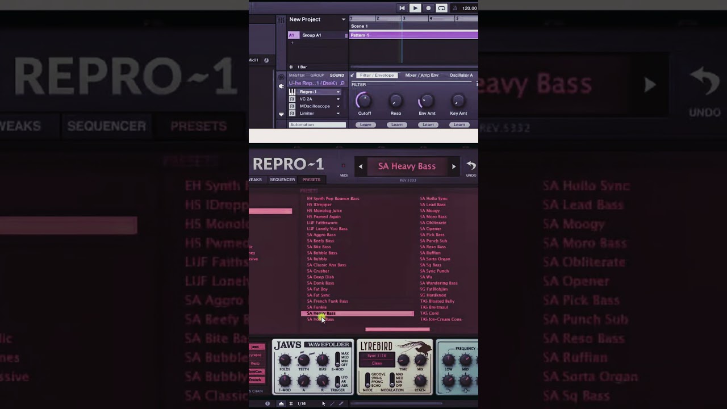This screenshot has width=727, height=409.
Task: Open the New Project dropdown arrow
Action: [x=343, y=19]
